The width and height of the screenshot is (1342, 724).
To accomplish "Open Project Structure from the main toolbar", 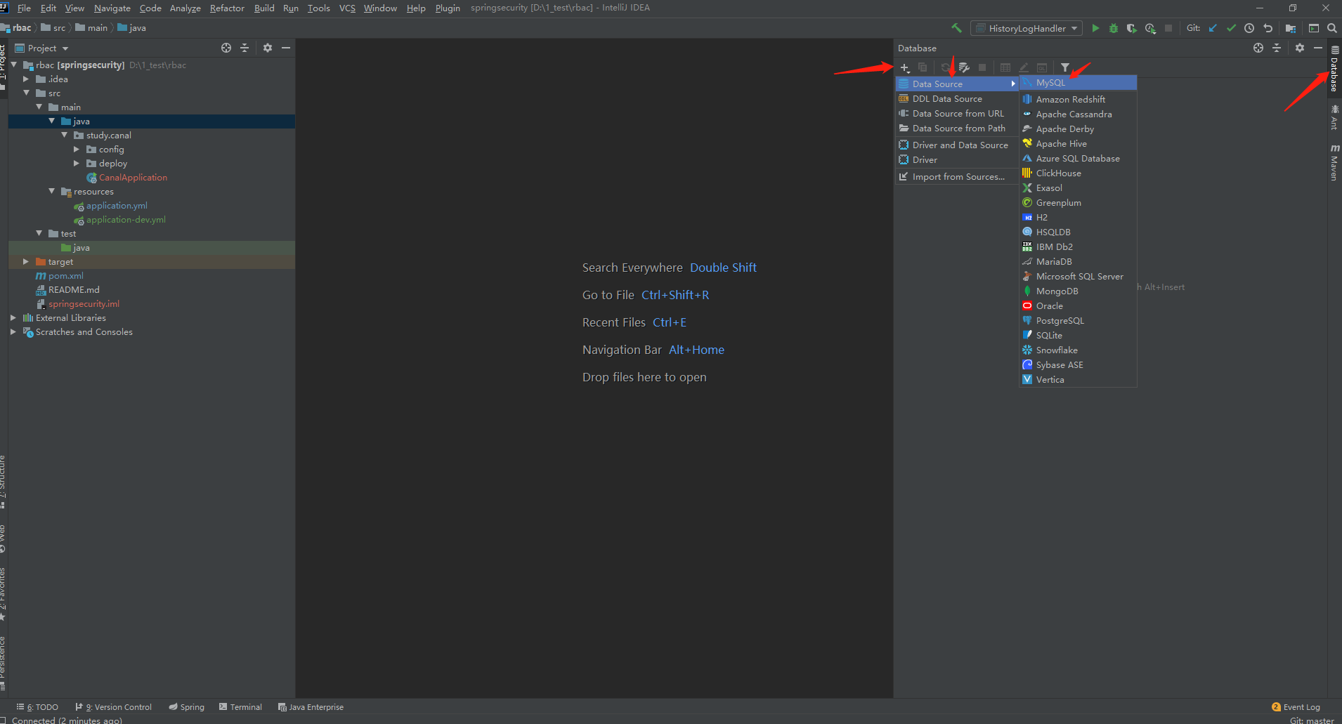I will click(x=1290, y=28).
